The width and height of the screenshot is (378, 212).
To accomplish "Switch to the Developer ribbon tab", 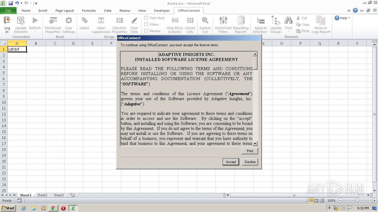I will [x=162, y=11].
